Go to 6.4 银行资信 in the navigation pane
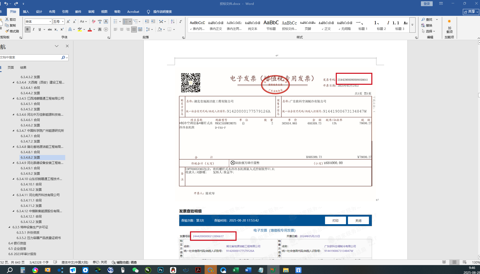This screenshot has height=274, width=480. pos(17,243)
